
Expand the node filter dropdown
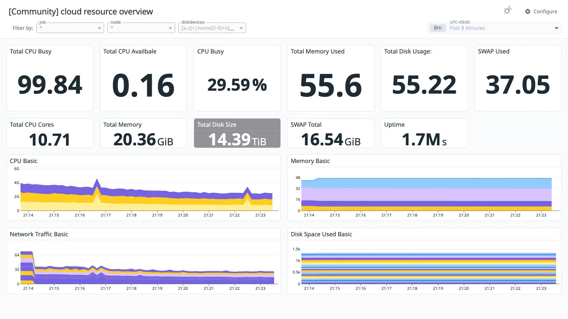(x=141, y=28)
